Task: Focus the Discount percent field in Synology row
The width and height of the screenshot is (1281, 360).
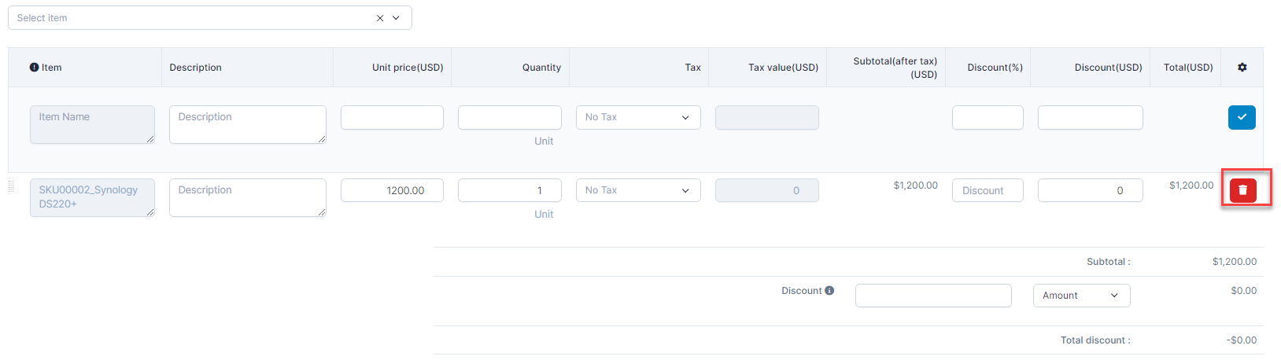Action: [987, 190]
